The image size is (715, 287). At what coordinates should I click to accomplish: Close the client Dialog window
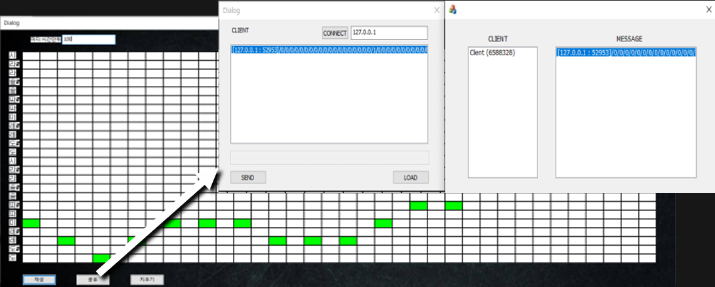437,10
